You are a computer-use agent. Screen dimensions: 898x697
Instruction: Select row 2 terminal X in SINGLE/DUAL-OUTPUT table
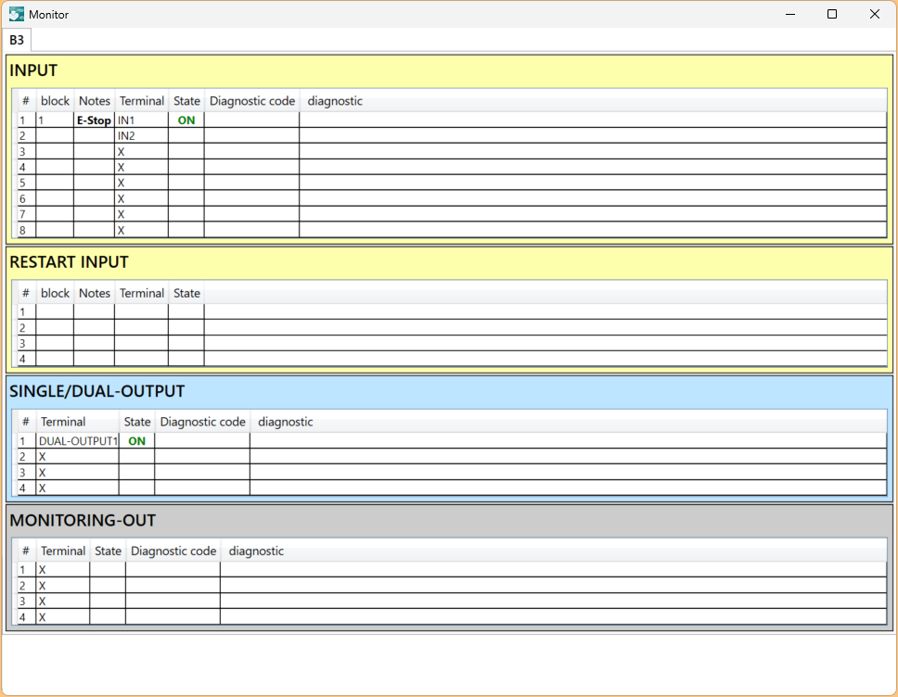78,457
